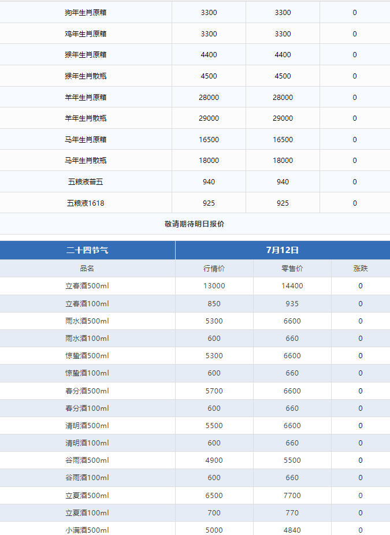Click the 品名 column header
Viewport: 390px width, 535px height.
pos(87,269)
